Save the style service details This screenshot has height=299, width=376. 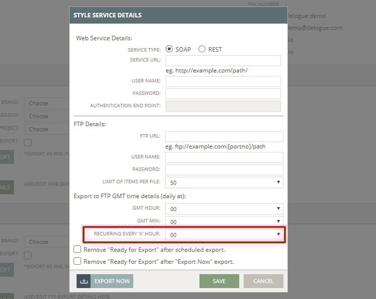click(x=219, y=281)
